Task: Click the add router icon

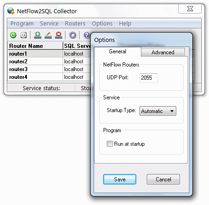Action: pos(38,35)
